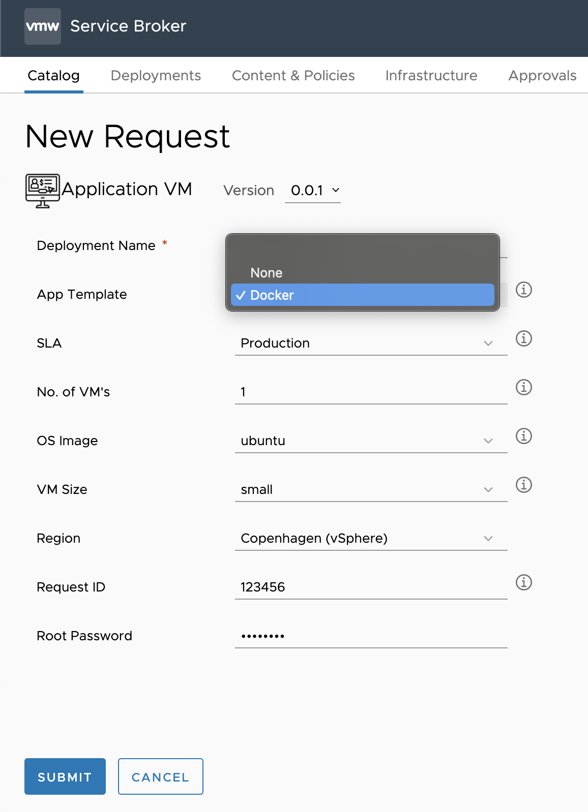
Task: Expand the SLA Production dropdown
Action: (371, 343)
